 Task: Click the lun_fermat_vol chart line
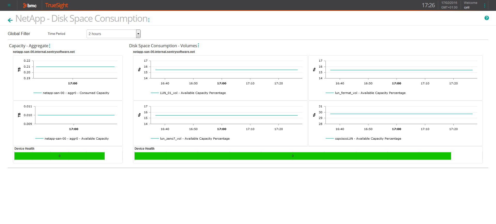[401, 70]
